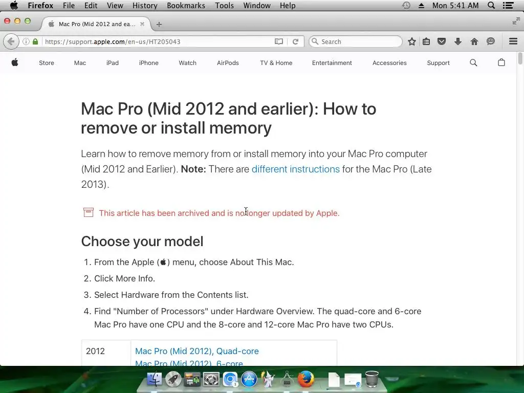Go to Firefox home page icon
Screen dimensions: 524x393
point(474,41)
